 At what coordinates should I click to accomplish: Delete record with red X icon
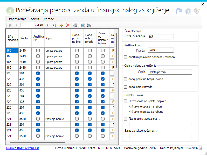tap(68, 25)
